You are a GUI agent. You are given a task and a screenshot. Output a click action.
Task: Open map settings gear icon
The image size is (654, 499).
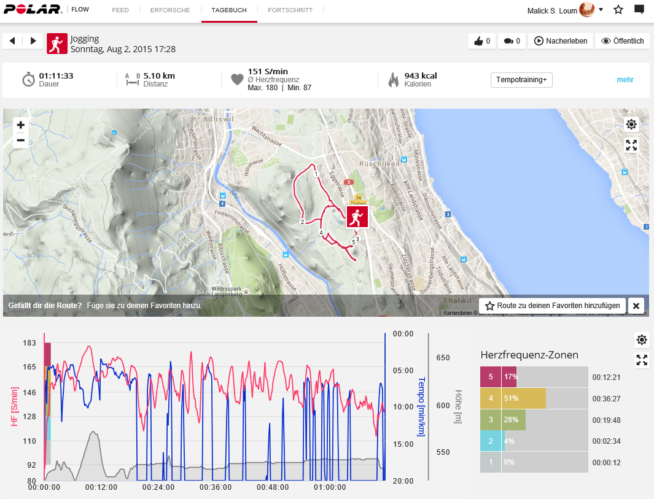pyautogui.click(x=631, y=125)
